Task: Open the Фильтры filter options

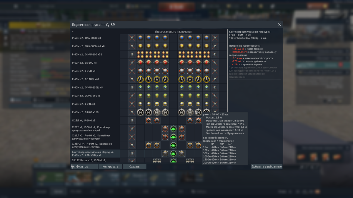Action: pyautogui.click(x=84, y=166)
